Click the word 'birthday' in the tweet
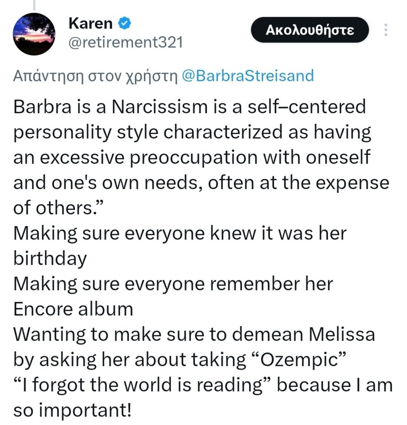 click(x=50, y=259)
